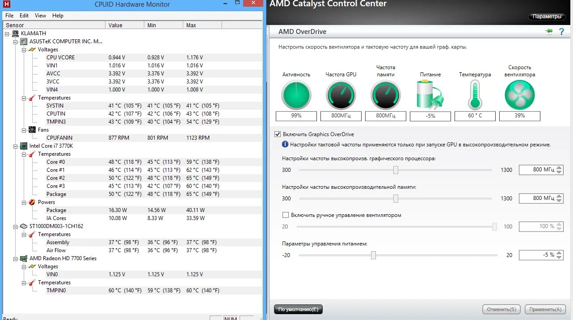Click the ST1000DM003 hard drive icon
Screen dimensions: 573x320
click(24, 226)
